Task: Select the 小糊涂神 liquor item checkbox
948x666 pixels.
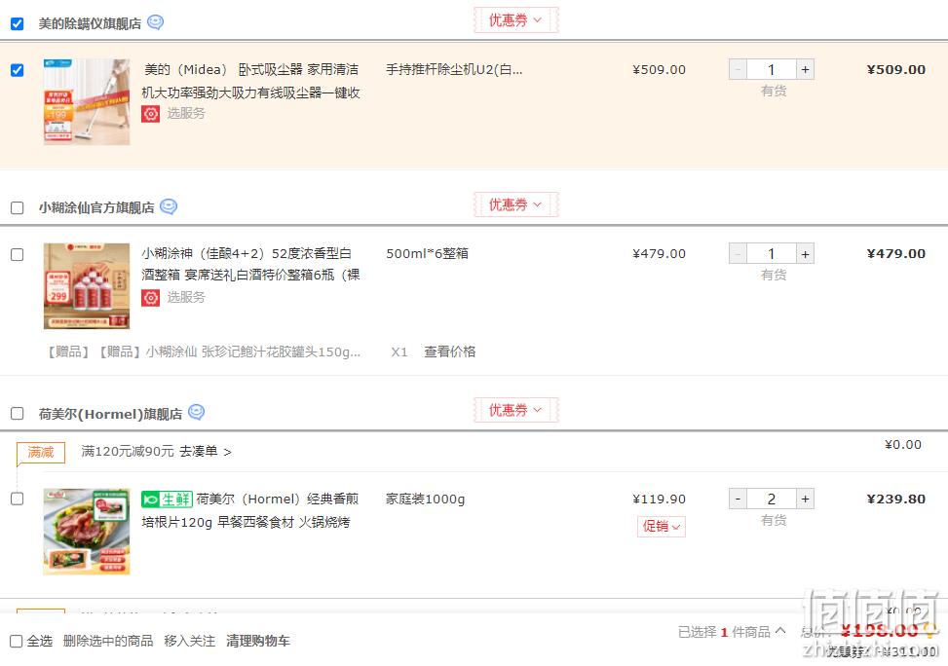Action: click(x=17, y=254)
